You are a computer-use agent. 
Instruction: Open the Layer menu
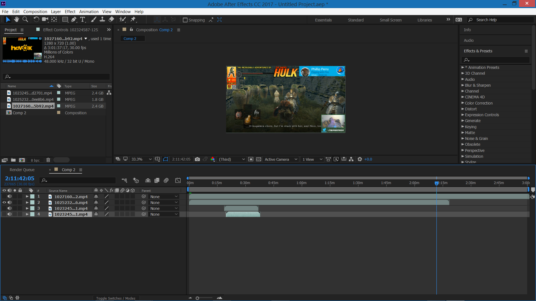56,11
